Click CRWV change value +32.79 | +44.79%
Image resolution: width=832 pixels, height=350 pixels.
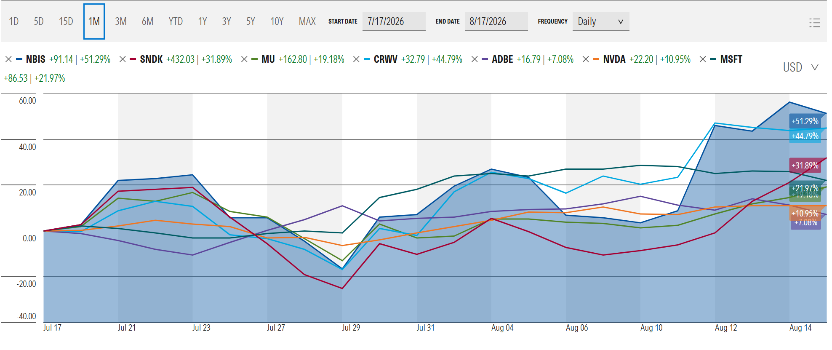432,59
